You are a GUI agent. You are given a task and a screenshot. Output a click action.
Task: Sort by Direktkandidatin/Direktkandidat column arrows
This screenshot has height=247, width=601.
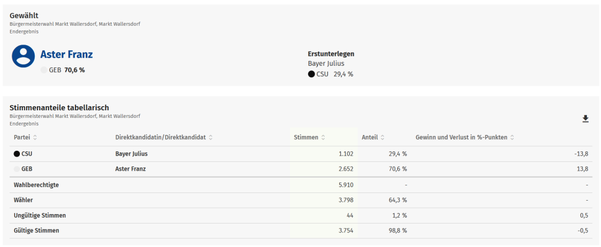coord(211,137)
